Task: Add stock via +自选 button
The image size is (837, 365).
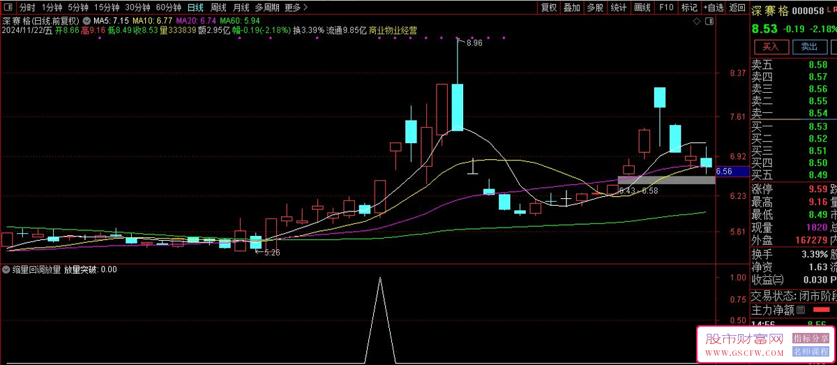Action: [714, 8]
